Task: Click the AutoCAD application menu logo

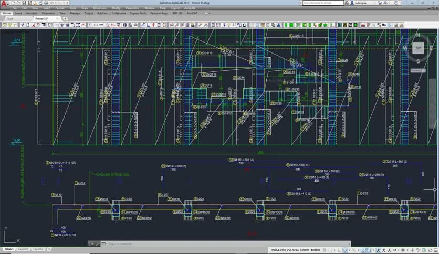Action: [x=5, y=4]
